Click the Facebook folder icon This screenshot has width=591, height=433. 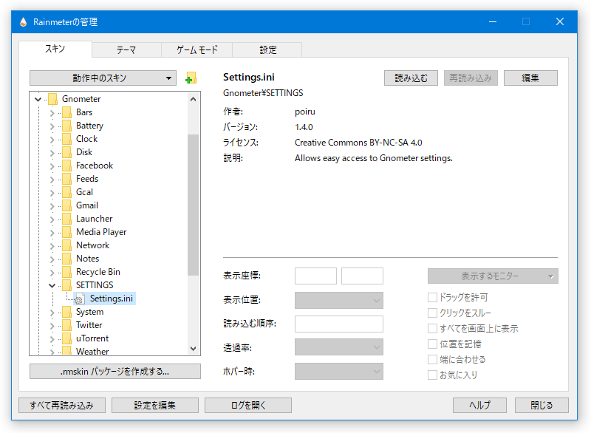click(x=66, y=166)
